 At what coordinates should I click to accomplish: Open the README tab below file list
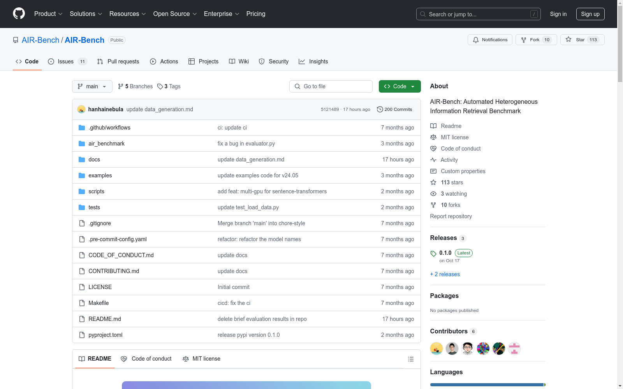pos(95,359)
